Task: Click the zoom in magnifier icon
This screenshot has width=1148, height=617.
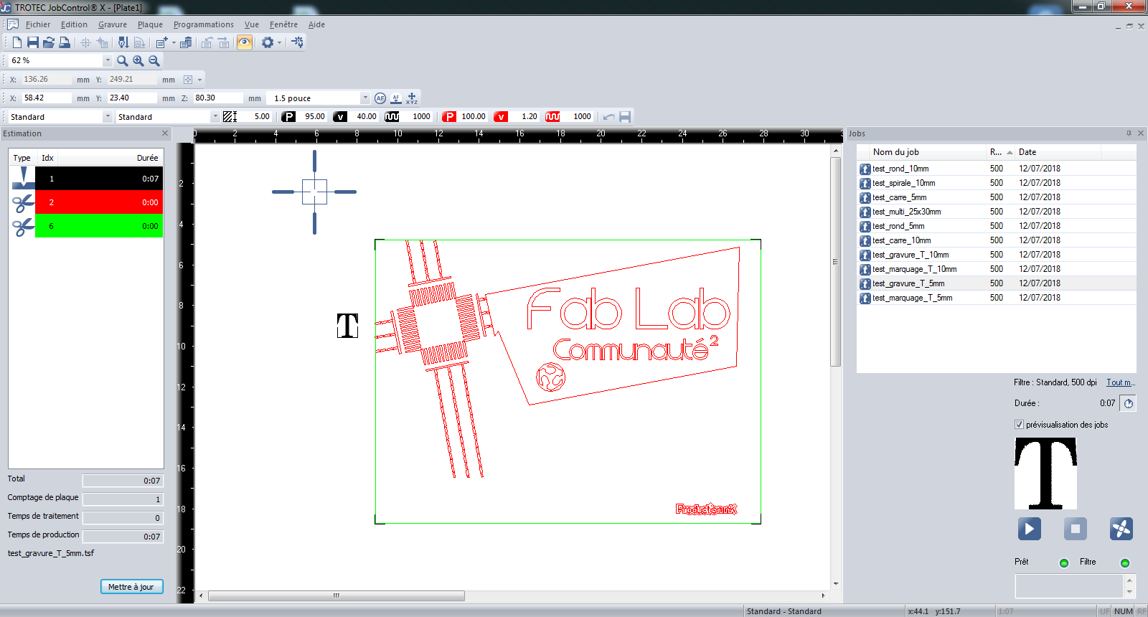Action: click(x=138, y=61)
